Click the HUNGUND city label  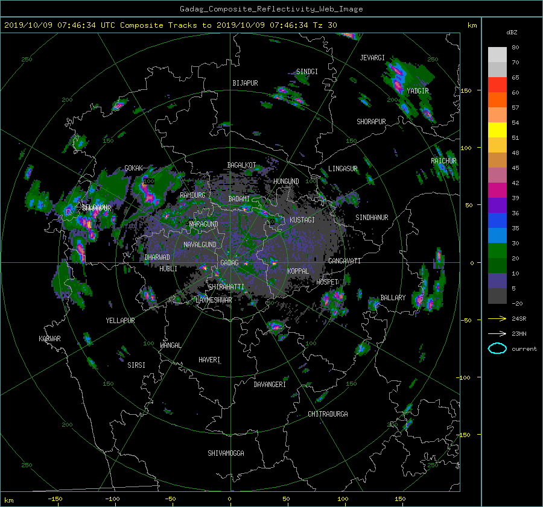click(x=286, y=181)
